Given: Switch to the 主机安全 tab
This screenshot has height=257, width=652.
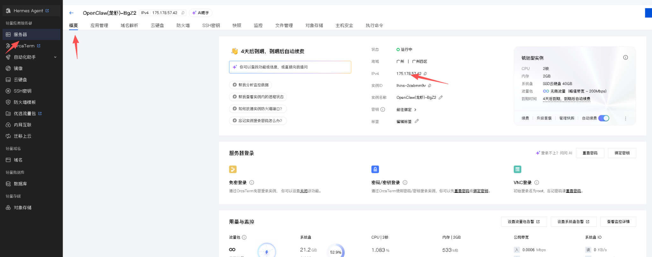Looking at the screenshot, I should click(x=344, y=25).
